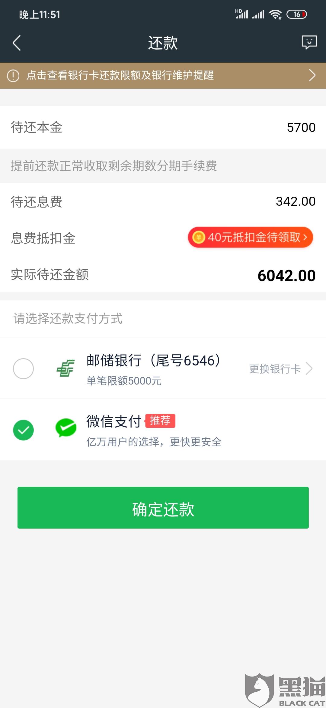Tap the WeChat Pay logo
Image resolution: width=326 pixels, height=708 pixels.
click(x=66, y=428)
